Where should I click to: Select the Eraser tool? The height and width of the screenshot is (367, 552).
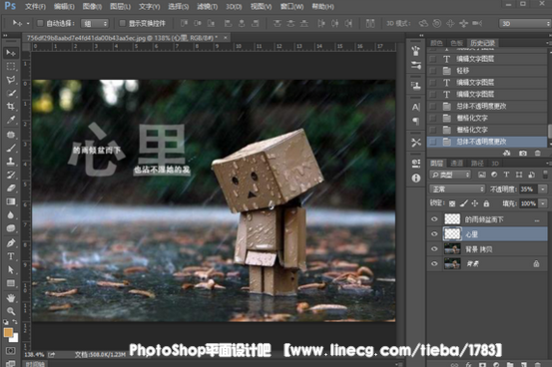11,187
